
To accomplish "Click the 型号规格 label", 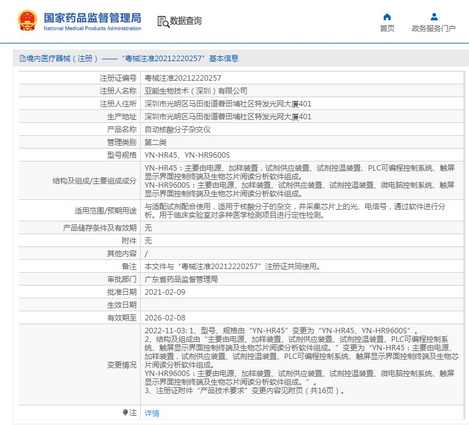I will [122, 155].
